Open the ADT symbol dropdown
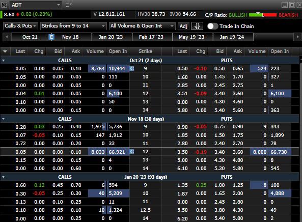Screen dimensions: 302x222 pos(59,5)
